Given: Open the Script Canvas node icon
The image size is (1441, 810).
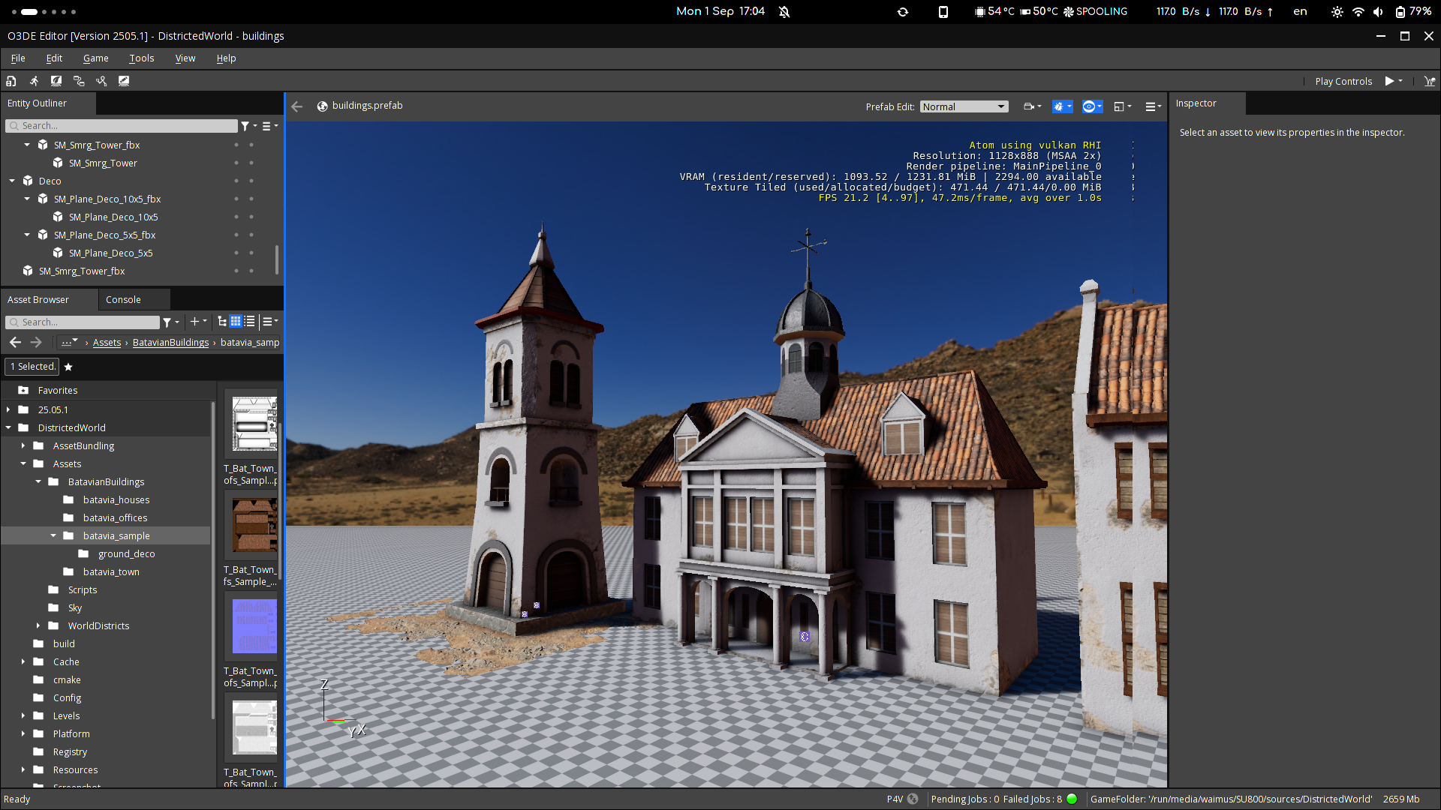Looking at the screenshot, I should pos(79,81).
